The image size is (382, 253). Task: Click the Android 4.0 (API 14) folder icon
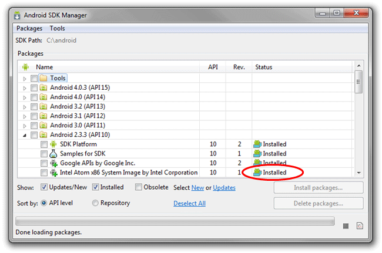[x=43, y=97]
